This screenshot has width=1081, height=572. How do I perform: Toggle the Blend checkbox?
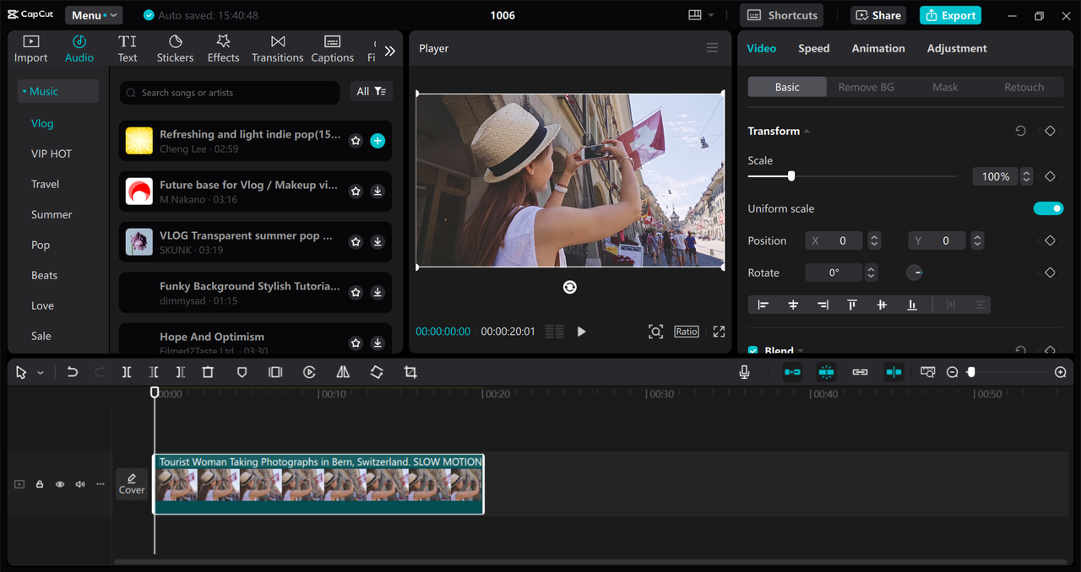pos(753,350)
